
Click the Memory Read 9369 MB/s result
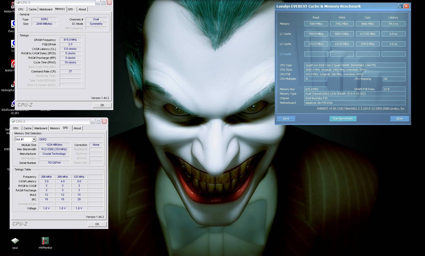tap(316, 24)
